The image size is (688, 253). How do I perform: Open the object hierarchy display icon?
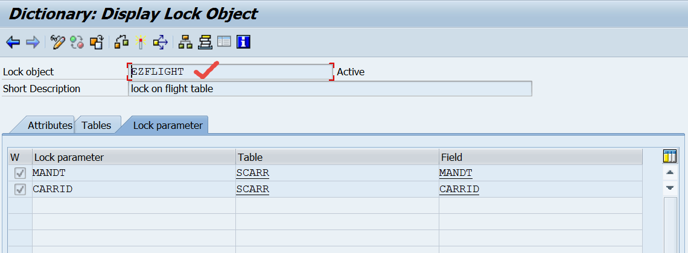186,42
